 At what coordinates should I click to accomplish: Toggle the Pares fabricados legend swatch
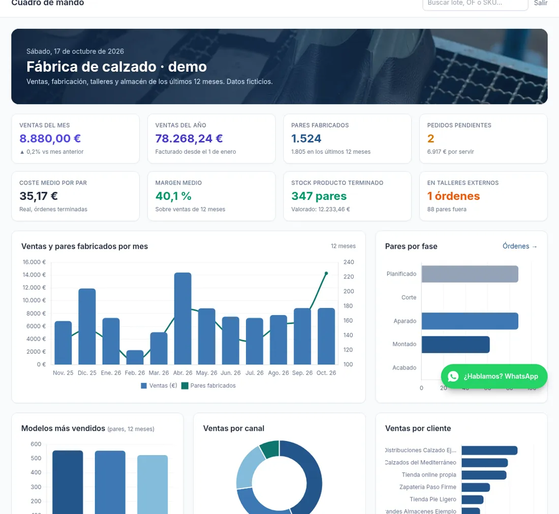click(x=184, y=386)
